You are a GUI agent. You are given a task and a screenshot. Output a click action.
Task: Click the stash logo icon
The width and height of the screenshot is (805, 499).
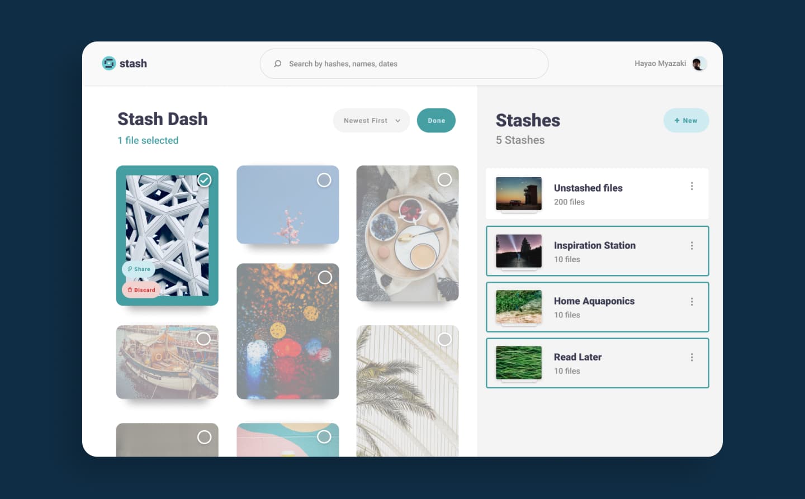coord(108,63)
